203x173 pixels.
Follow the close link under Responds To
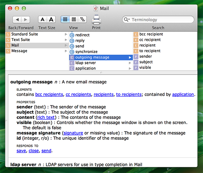pyautogui.click(x=33, y=151)
